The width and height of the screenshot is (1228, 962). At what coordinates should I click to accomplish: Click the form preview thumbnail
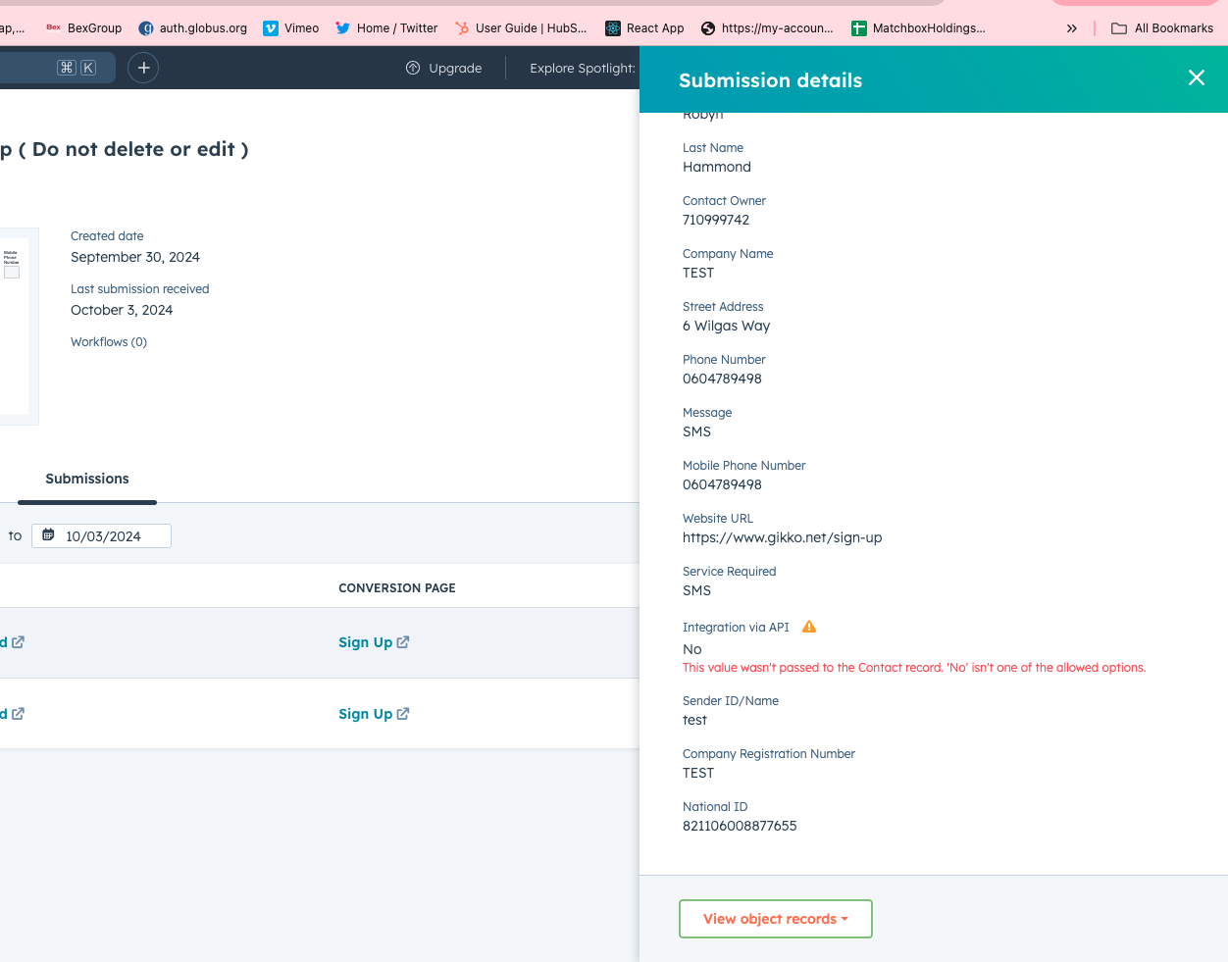coord(14,326)
